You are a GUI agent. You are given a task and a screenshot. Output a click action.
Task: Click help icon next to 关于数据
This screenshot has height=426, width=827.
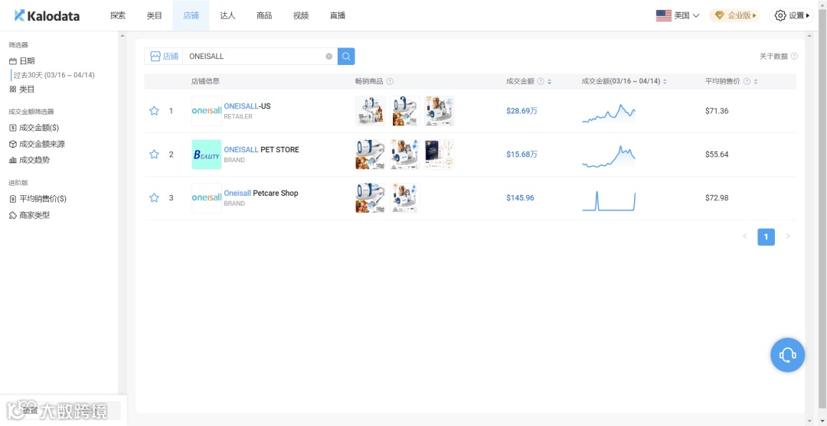794,57
